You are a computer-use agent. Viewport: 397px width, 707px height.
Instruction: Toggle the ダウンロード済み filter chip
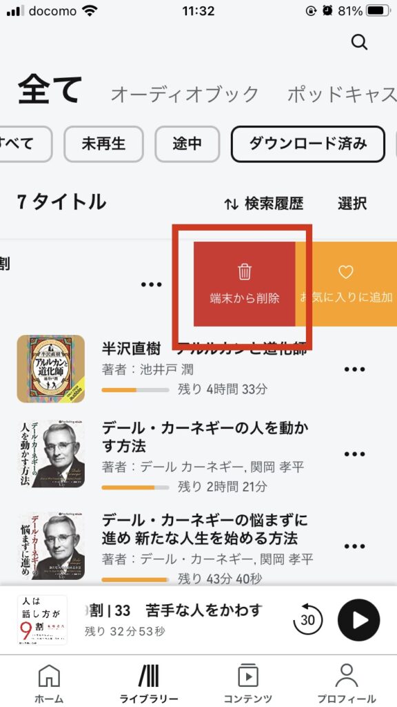308,144
